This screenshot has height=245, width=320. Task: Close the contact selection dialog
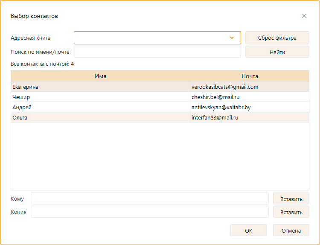click(304, 16)
